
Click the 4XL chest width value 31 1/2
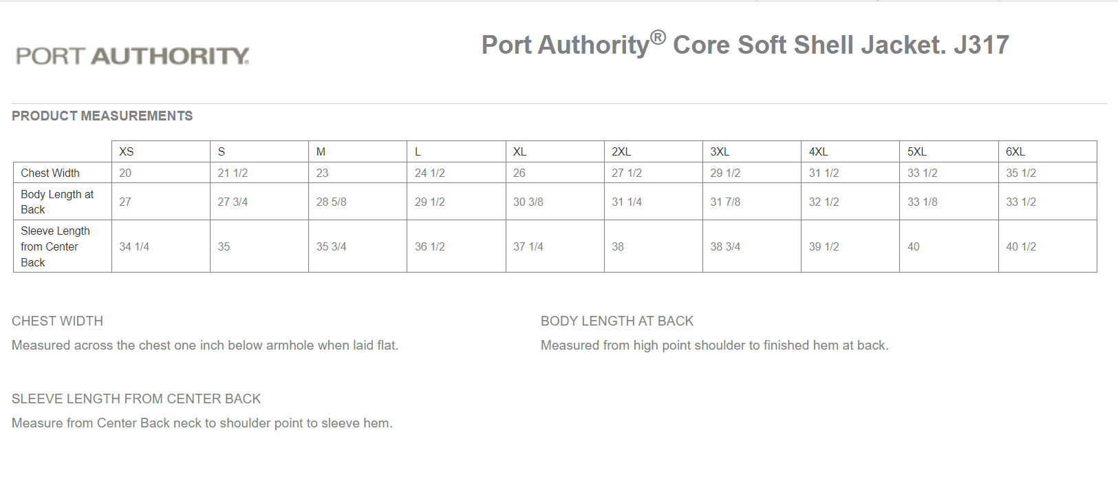pos(824,173)
